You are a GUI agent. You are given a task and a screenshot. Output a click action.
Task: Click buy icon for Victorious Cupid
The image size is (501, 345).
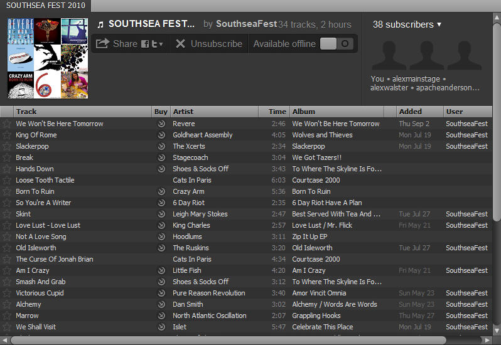[x=161, y=293]
